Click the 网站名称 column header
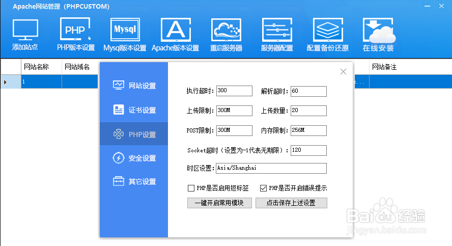 (x=42, y=67)
